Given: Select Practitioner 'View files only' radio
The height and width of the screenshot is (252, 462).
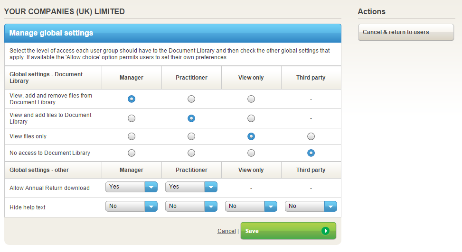Looking at the screenshot, I should (x=191, y=136).
